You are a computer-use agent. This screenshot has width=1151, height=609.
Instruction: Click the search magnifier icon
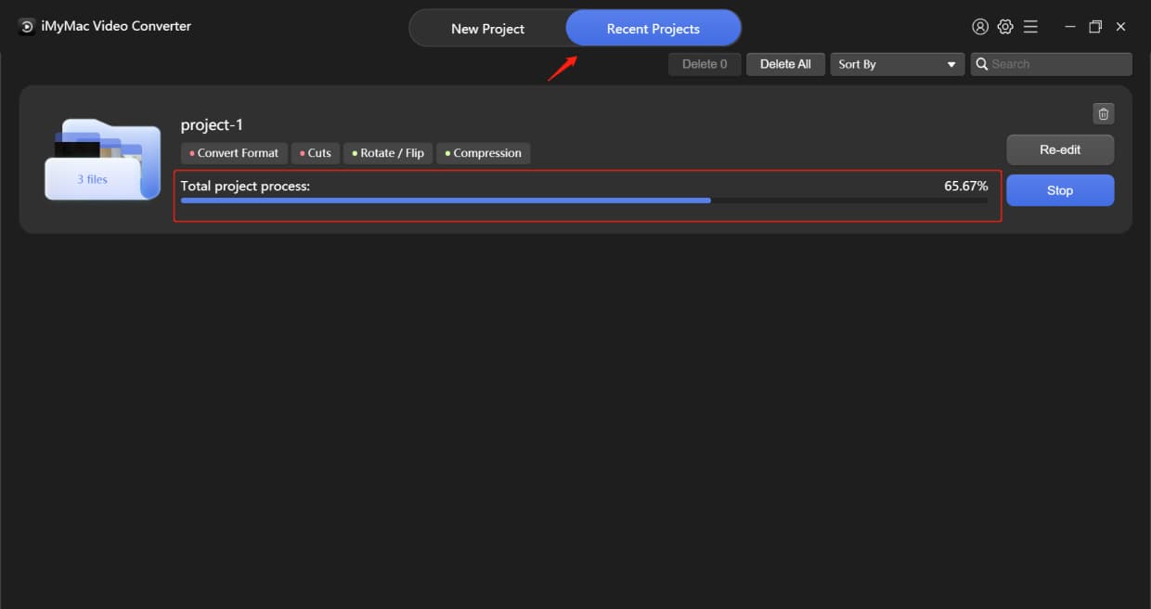pyautogui.click(x=982, y=63)
